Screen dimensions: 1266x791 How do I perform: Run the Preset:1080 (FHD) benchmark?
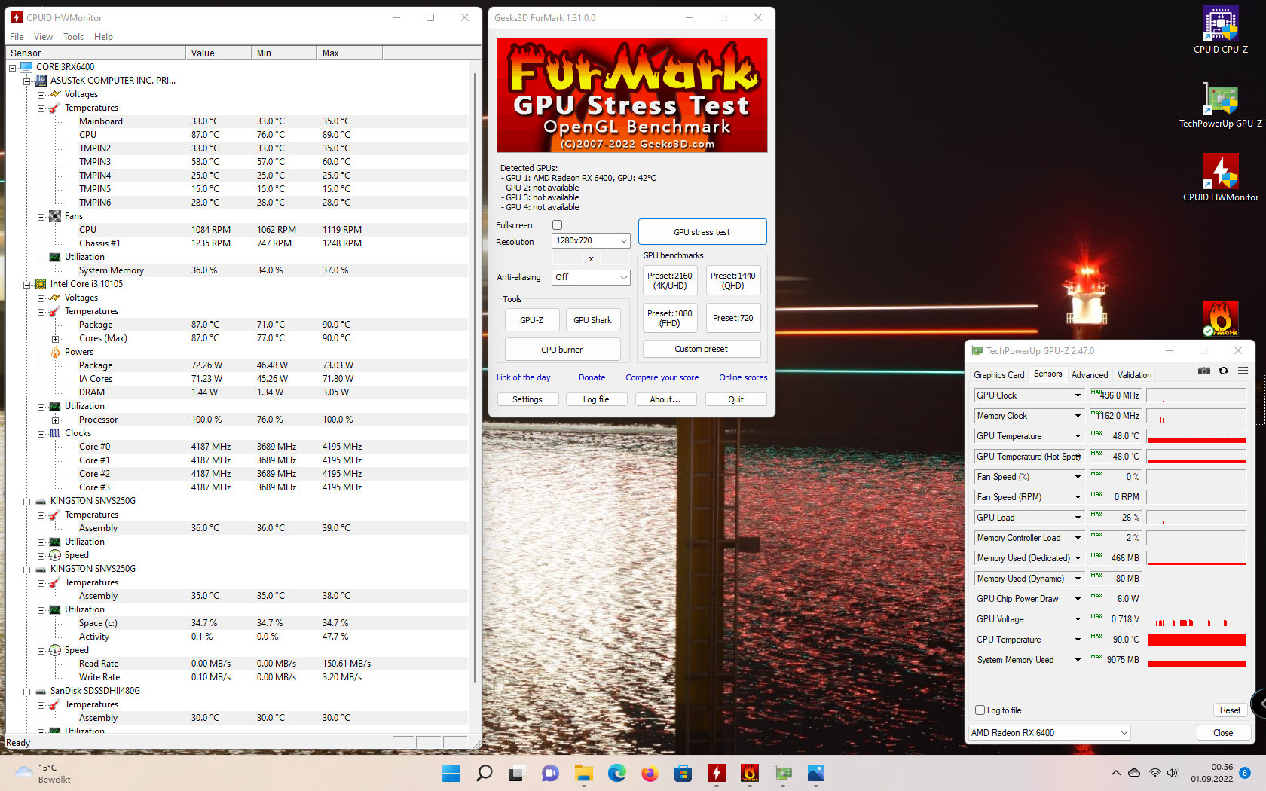669,318
